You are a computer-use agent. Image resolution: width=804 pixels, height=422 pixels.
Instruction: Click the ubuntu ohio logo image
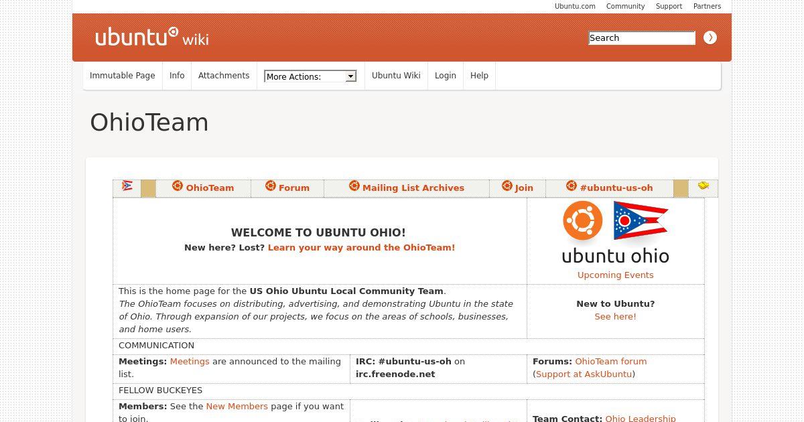pyautogui.click(x=616, y=232)
